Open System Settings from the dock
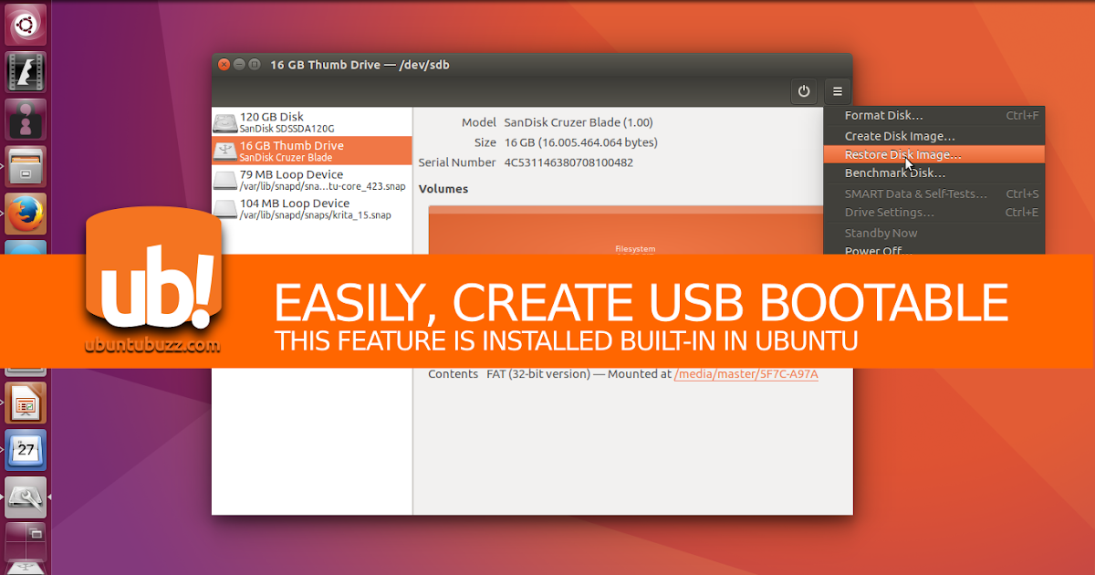Image resolution: width=1095 pixels, height=575 pixels. tap(26, 498)
